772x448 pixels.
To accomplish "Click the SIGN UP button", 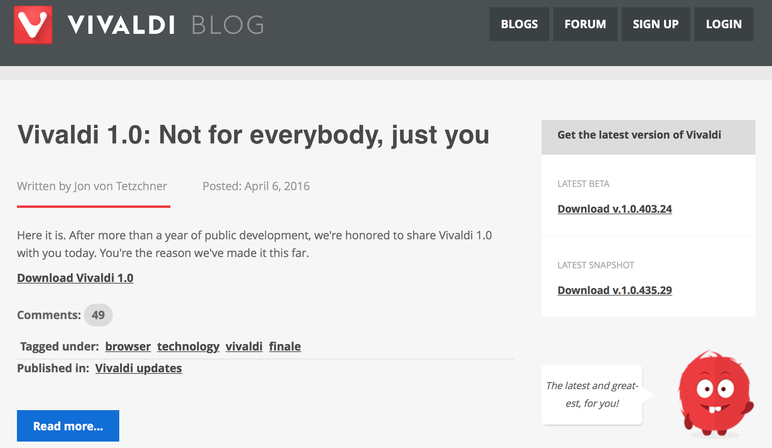I will tap(656, 24).
